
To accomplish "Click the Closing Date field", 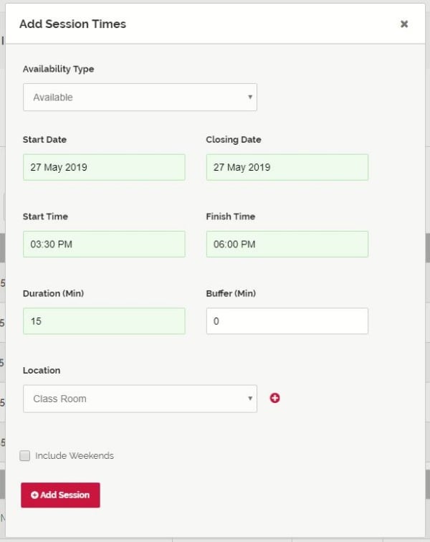I will (x=287, y=167).
